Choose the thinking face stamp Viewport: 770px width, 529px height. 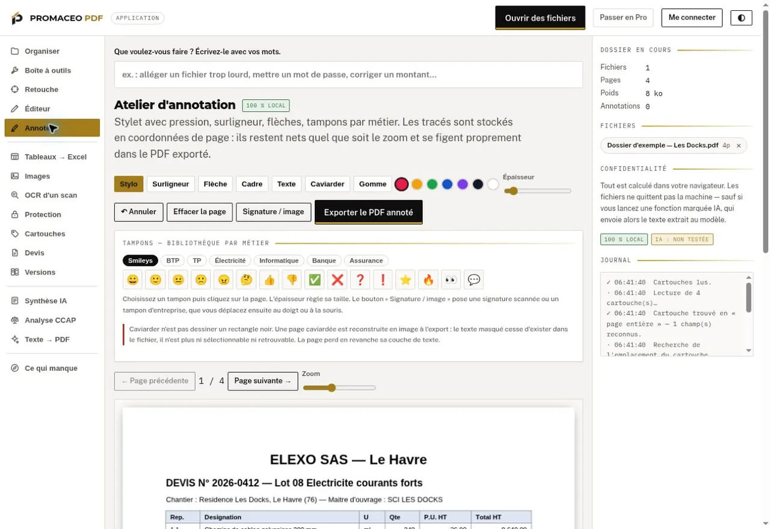(x=246, y=280)
